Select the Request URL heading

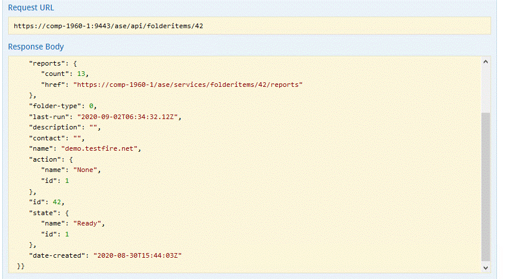point(32,8)
